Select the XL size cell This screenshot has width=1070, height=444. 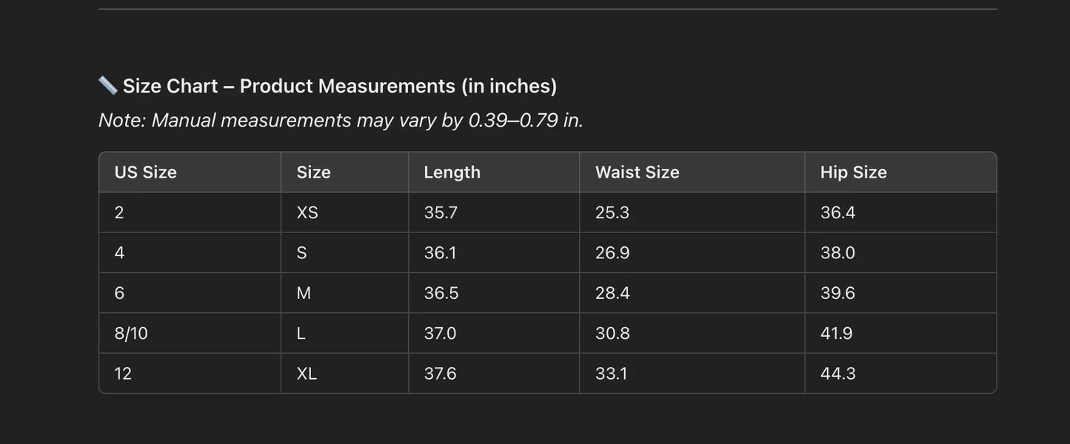pos(307,374)
